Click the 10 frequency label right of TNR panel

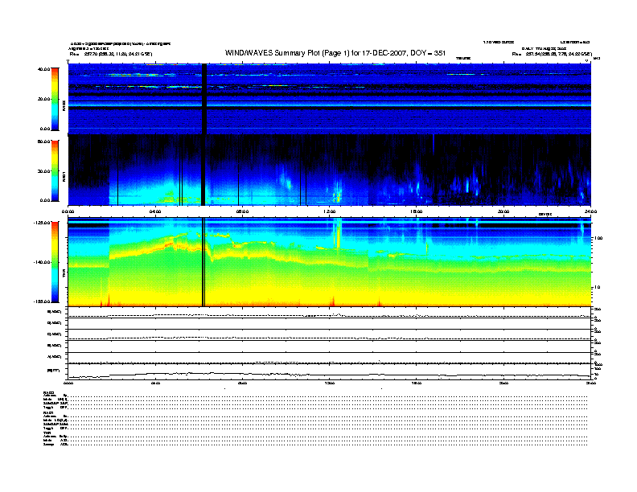click(597, 287)
